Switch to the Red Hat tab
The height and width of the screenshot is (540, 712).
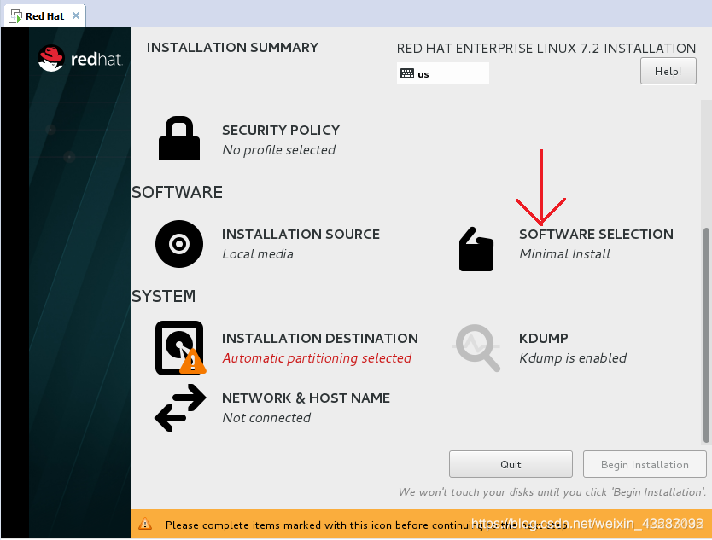45,16
